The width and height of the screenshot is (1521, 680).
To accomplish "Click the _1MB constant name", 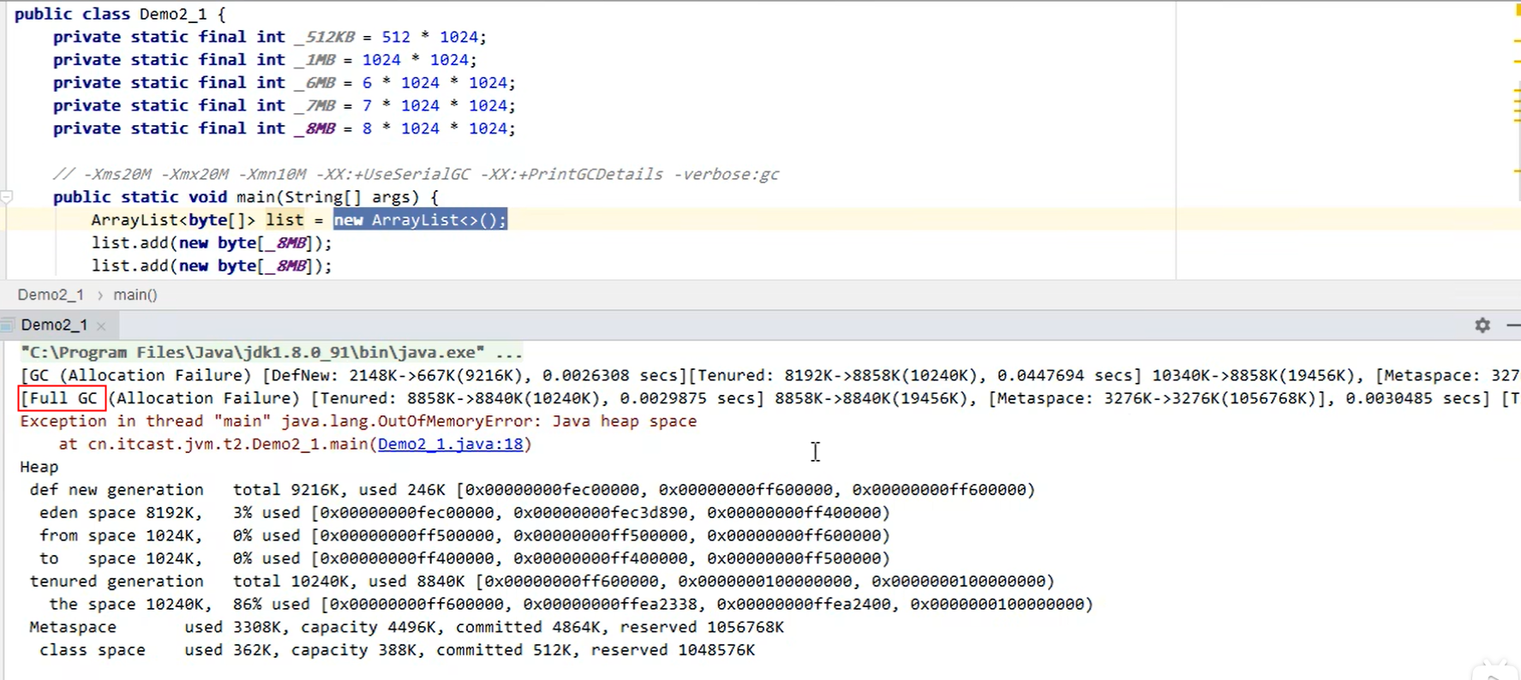I will pos(314,60).
